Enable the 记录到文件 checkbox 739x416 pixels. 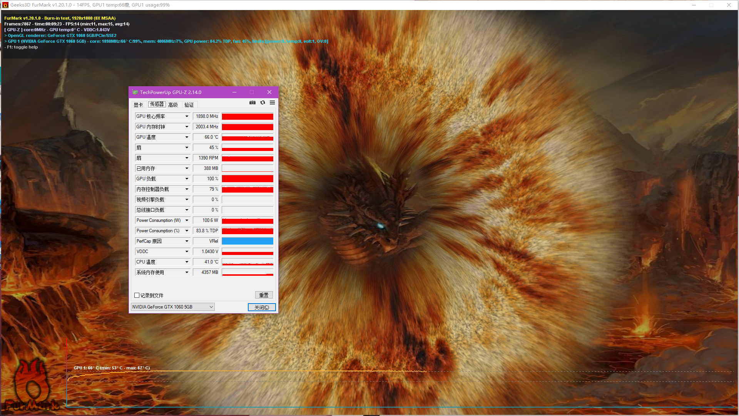(x=137, y=295)
